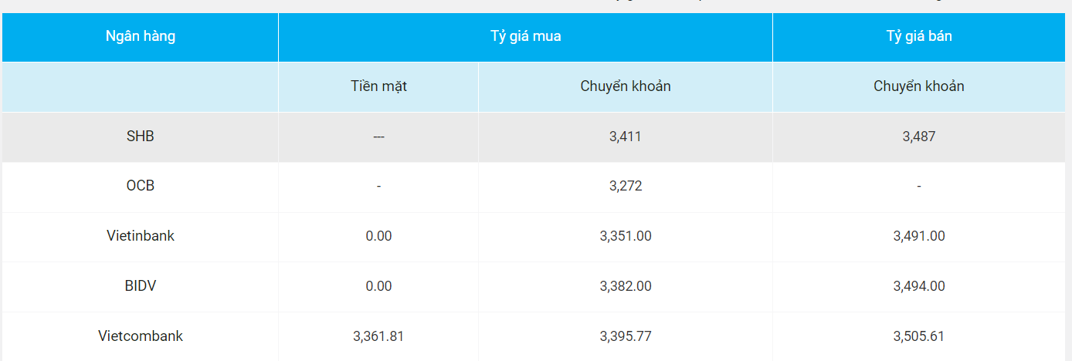Image resolution: width=1072 pixels, height=361 pixels.
Task: Click Vietcombank cash buy rate 3,361.81
Action: (378, 336)
